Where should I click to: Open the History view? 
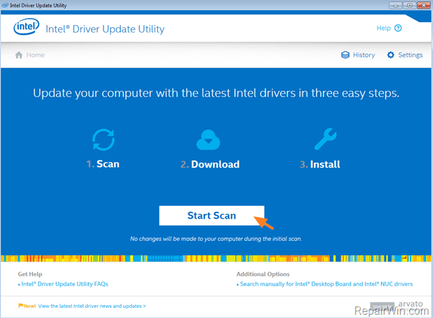[x=358, y=55]
